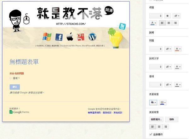This screenshot has height=139, width=189.
Task: Click the Google Forms logo
Action: click(19, 112)
